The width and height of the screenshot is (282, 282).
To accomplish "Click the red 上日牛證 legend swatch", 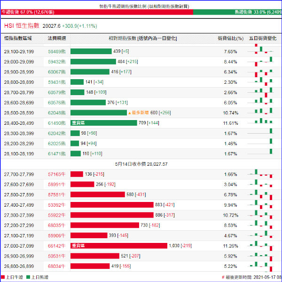I will tap(3, 277).
